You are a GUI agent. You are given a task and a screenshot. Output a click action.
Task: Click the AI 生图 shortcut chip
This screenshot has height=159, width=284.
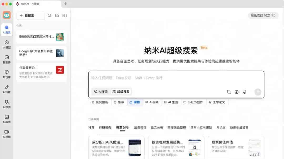click(171, 102)
